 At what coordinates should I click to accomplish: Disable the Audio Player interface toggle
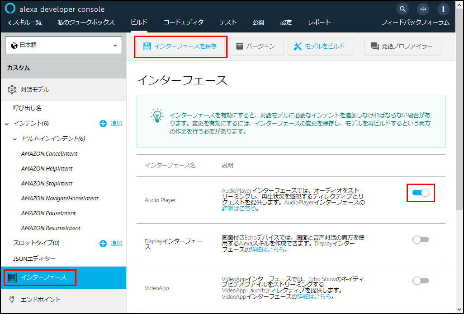click(x=421, y=193)
